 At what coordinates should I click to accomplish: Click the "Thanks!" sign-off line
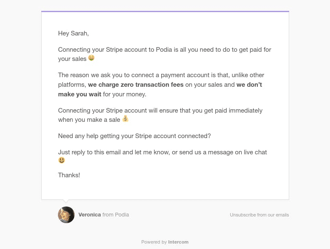[x=69, y=175]
